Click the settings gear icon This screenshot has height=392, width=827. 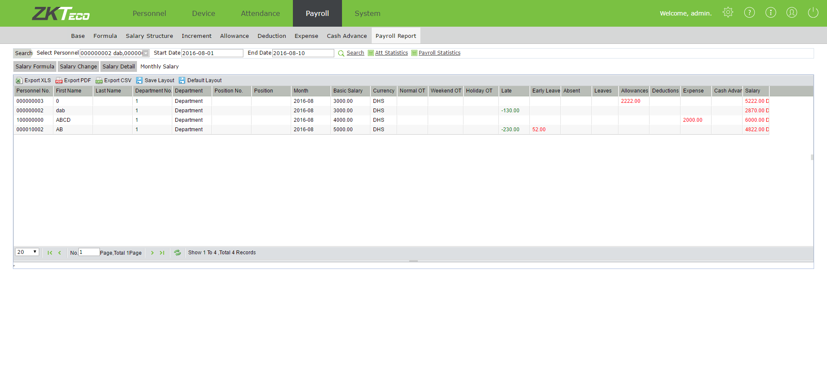728,12
